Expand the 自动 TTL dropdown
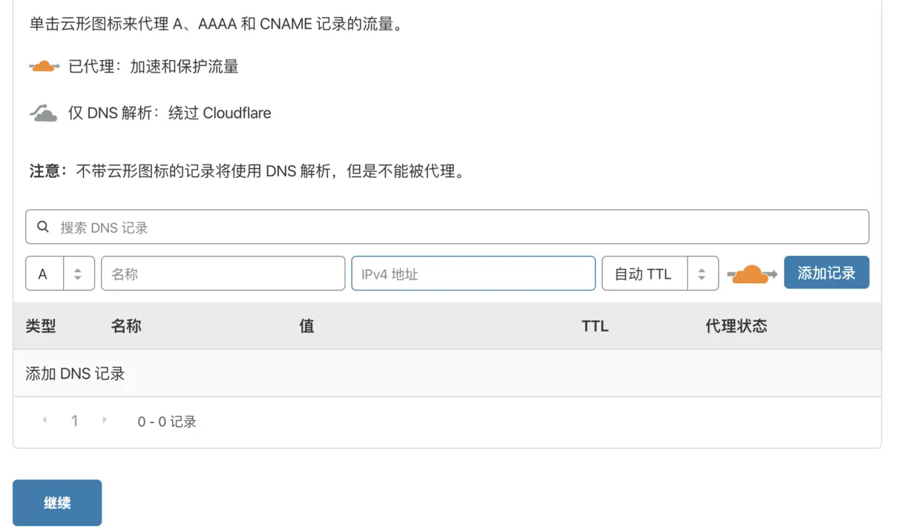The width and height of the screenshot is (920, 530). 660,274
